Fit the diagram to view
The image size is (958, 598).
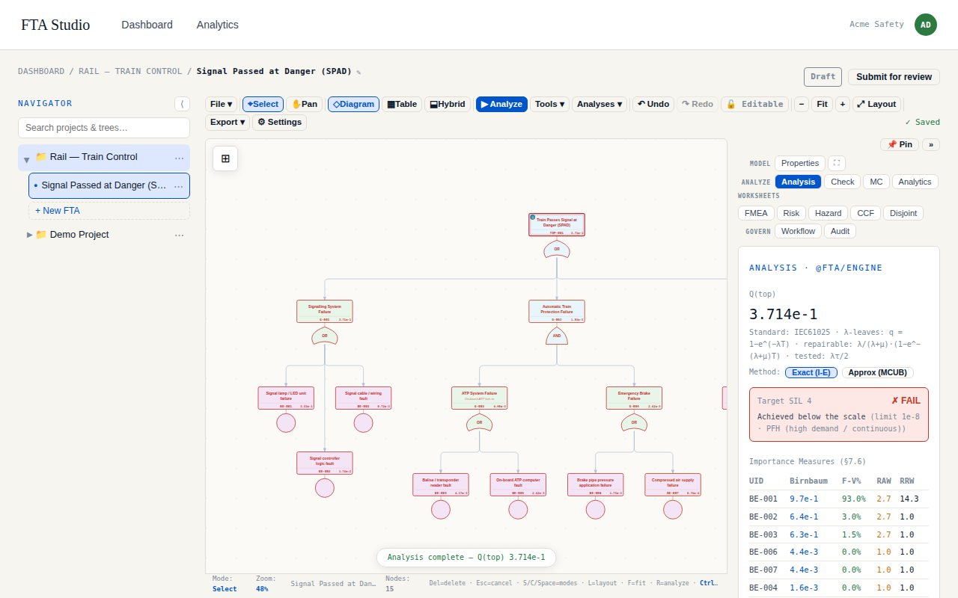[822, 104]
